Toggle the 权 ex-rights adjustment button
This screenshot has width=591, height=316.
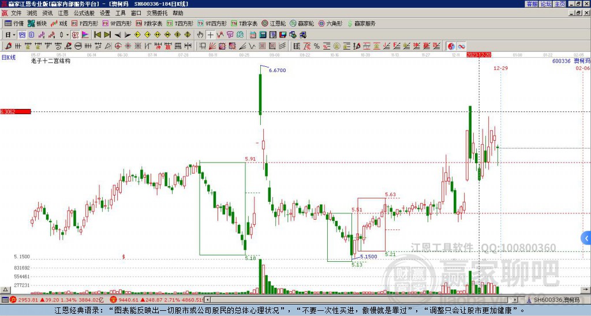coord(76,35)
